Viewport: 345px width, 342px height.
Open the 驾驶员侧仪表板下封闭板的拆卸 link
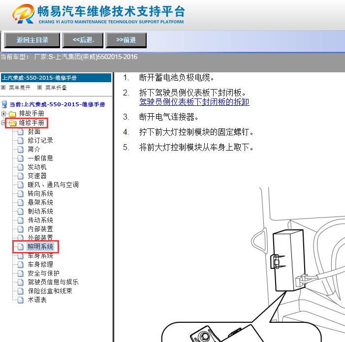pyautogui.click(x=194, y=102)
